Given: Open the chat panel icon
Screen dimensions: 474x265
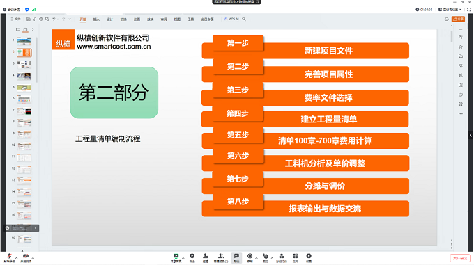Looking at the screenshot, I should coord(237,258).
